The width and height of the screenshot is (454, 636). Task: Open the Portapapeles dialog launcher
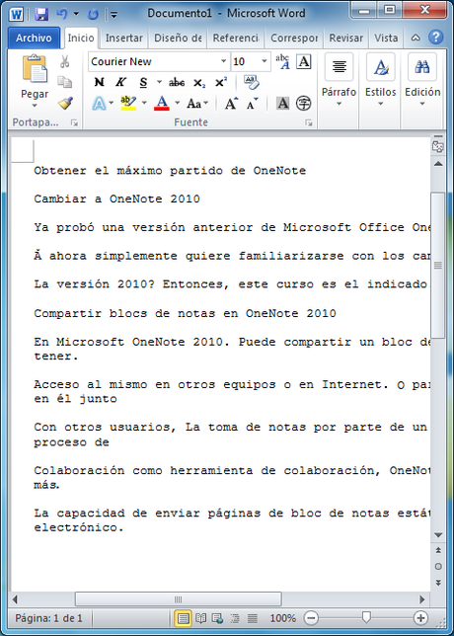[74, 122]
